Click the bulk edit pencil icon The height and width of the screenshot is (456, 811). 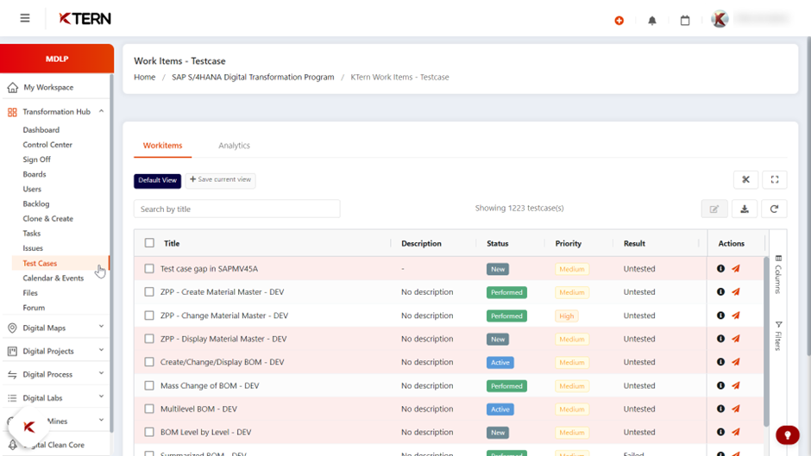point(714,209)
